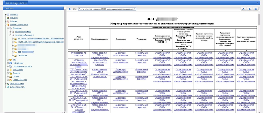
Task: Click the report's vertical scrollbar
Action: (259, 63)
